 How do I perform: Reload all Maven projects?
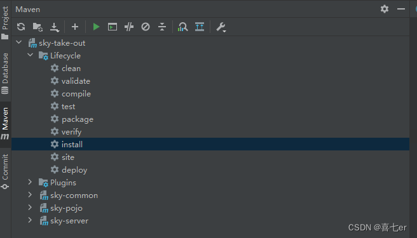click(21, 27)
